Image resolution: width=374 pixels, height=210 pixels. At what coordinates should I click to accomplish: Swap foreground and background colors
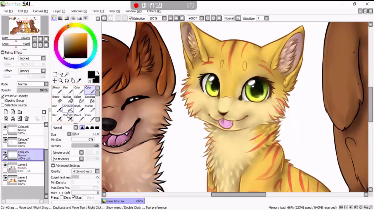tap(98, 73)
